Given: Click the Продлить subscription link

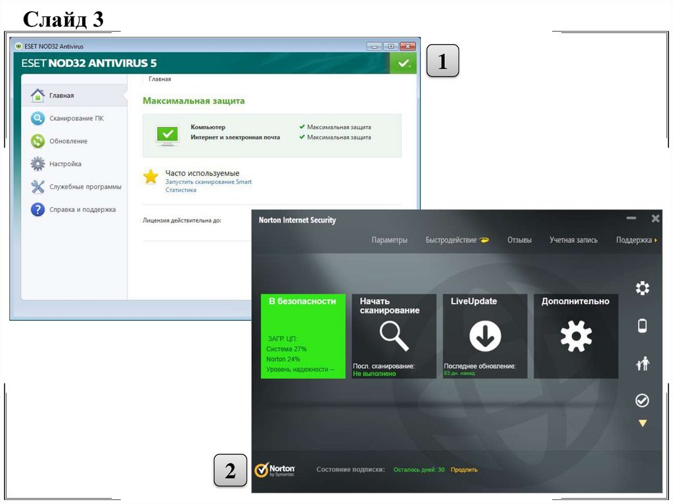Looking at the screenshot, I should (x=464, y=470).
